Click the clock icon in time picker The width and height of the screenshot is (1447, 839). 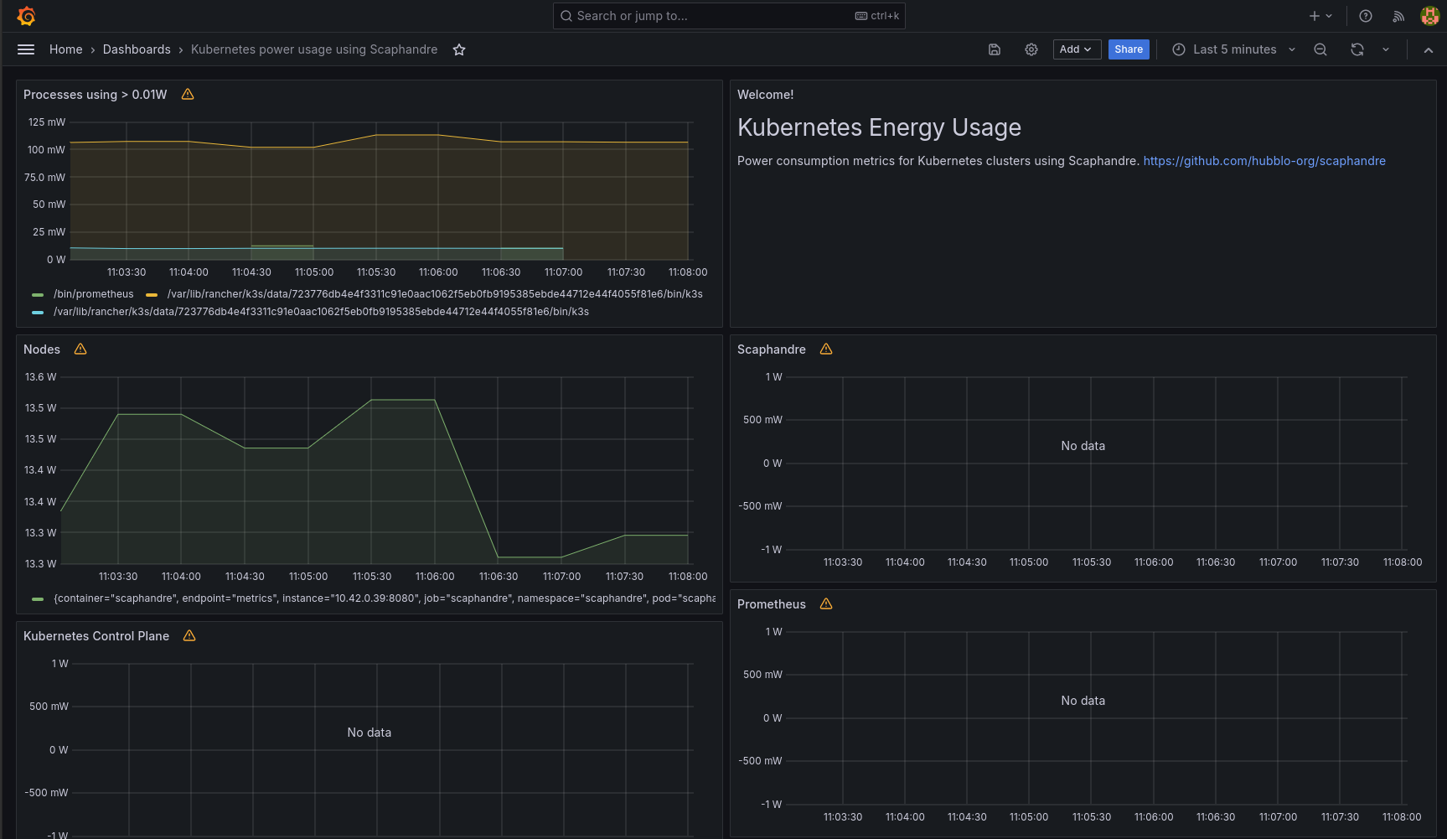coord(1179,49)
